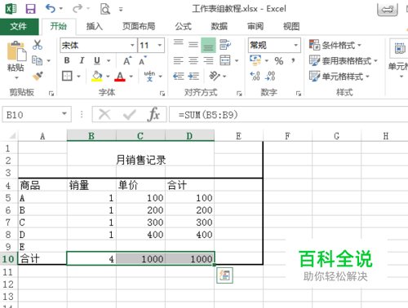Switch to the 插入 Insert tab
Screen dimensions: 408x308
click(x=95, y=26)
